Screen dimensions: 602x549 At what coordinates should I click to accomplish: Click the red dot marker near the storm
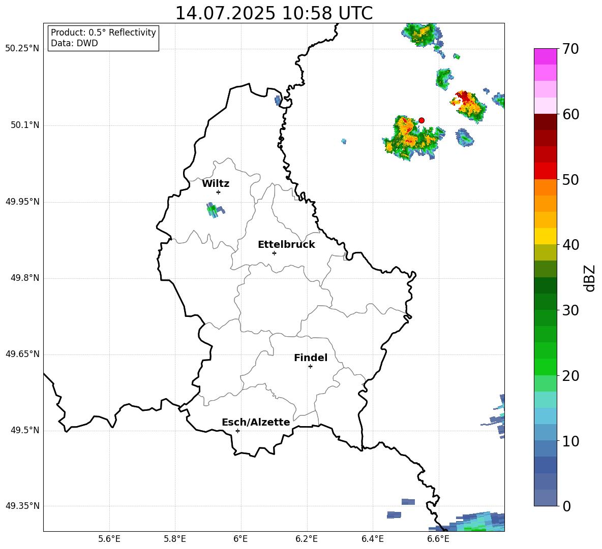click(421, 120)
